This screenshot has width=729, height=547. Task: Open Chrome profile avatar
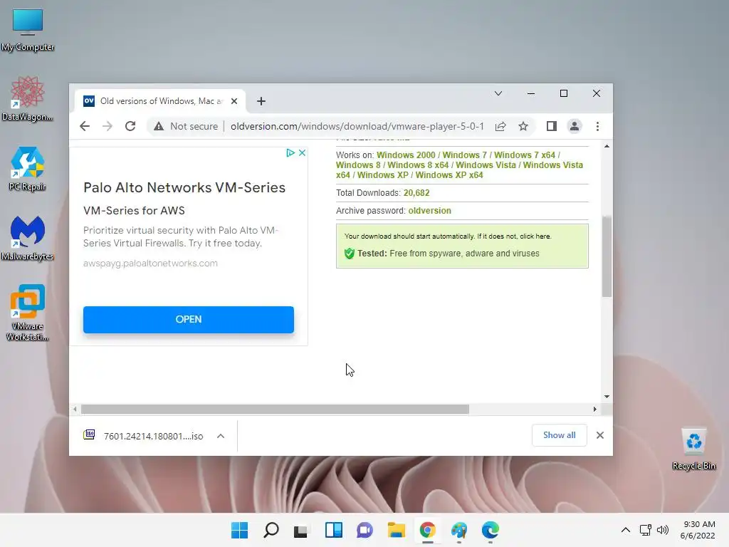(575, 126)
